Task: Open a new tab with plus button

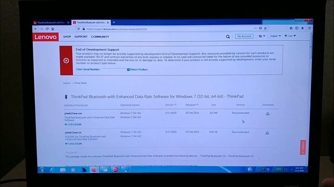Action: coord(114,22)
